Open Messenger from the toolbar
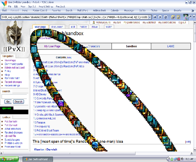The height and width of the screenshot is (162, 196). tap(129, 10)
